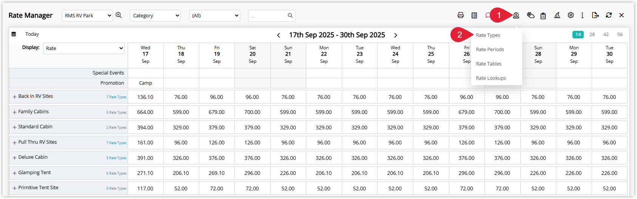Click the 269.10 Glamping Tent rate on Fri 19
Screen dimensions: 637x199
click(x=217, y=173)
